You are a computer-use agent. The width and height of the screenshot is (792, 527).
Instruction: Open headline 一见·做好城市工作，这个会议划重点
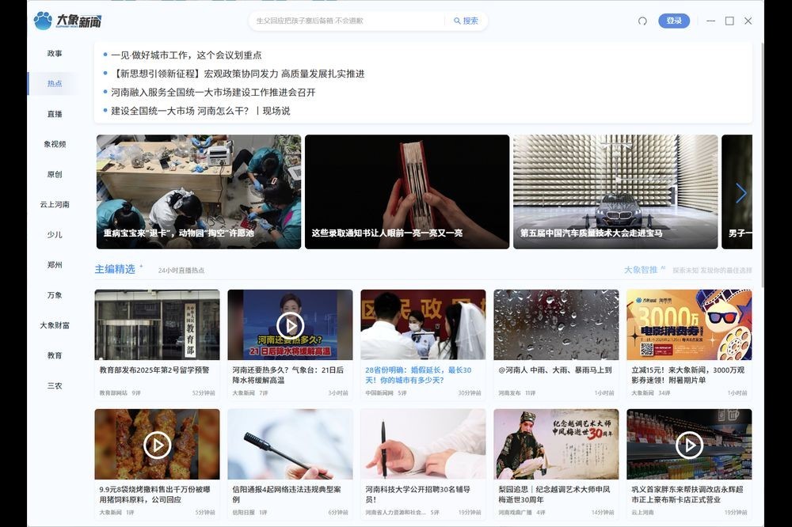click(x=186, y=55)
